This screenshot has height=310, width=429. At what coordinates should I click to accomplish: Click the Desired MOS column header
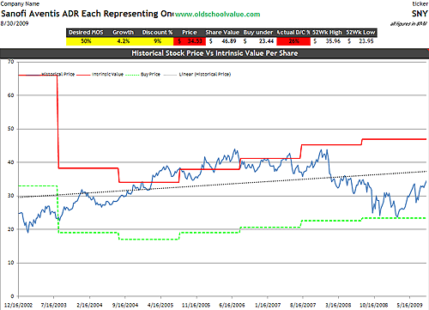(86, 33)
